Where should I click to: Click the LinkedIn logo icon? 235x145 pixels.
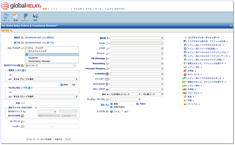point(107,74)
